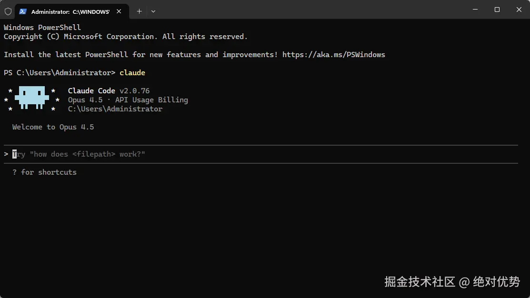Click the ">" prompt symbol
Viewport: 530px width, 298px height.
tap(6, 154)
